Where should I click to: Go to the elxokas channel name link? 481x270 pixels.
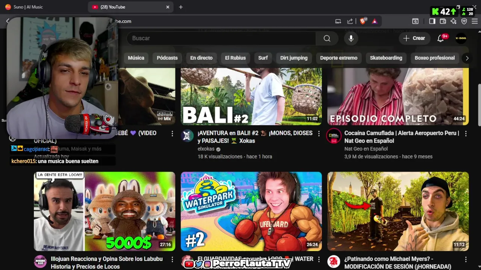point(206,149)
